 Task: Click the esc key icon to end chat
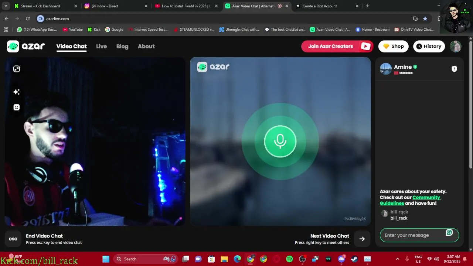13,239
